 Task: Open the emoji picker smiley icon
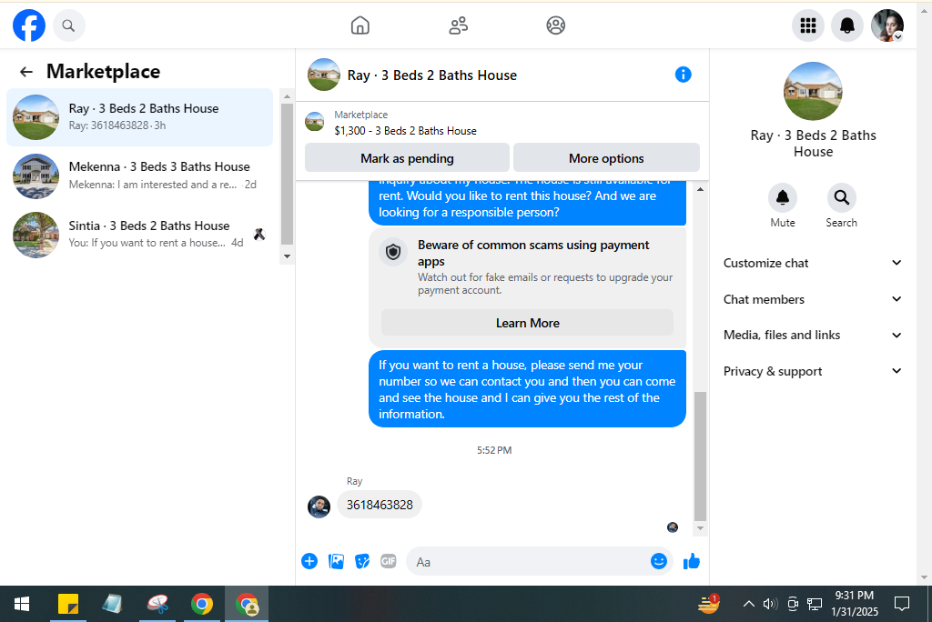tap(659, 561)
